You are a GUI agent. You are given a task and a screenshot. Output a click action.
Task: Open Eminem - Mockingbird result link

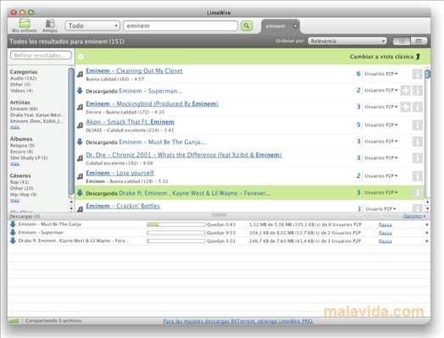pyautogui.click(x=152, y=103)
